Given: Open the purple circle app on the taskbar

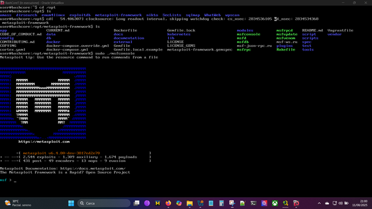Looking at the screenshot, I should 147,203.
